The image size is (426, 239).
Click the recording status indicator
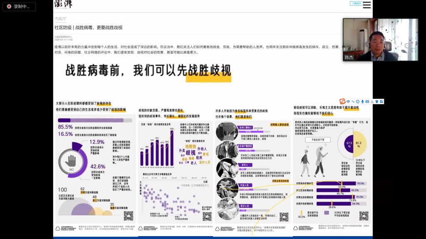pyautogui.click(x=19, y=7)
